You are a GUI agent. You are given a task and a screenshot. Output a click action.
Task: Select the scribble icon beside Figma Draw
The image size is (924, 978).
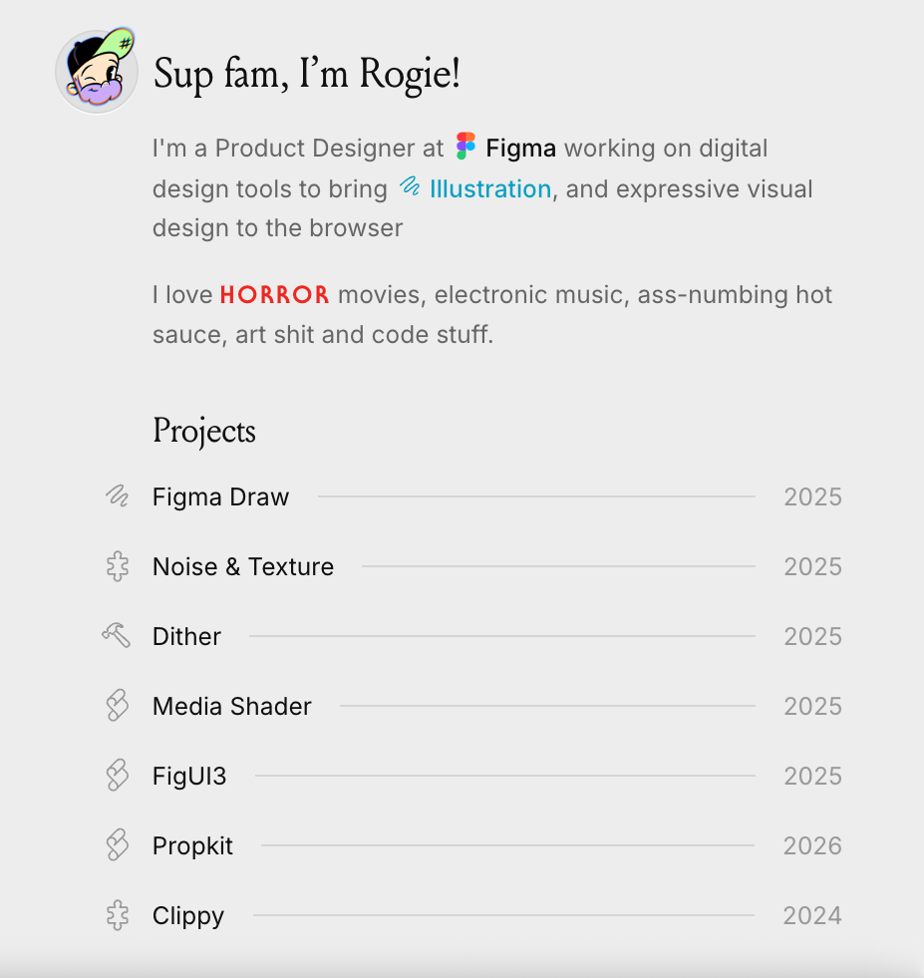[117, 495]
